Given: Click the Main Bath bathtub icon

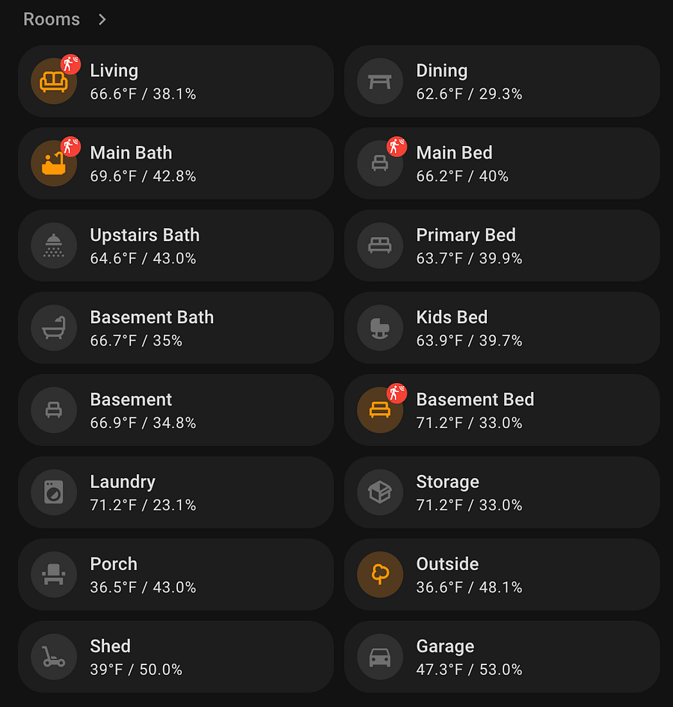Looking at the screenshot, I should click(54, 164).
